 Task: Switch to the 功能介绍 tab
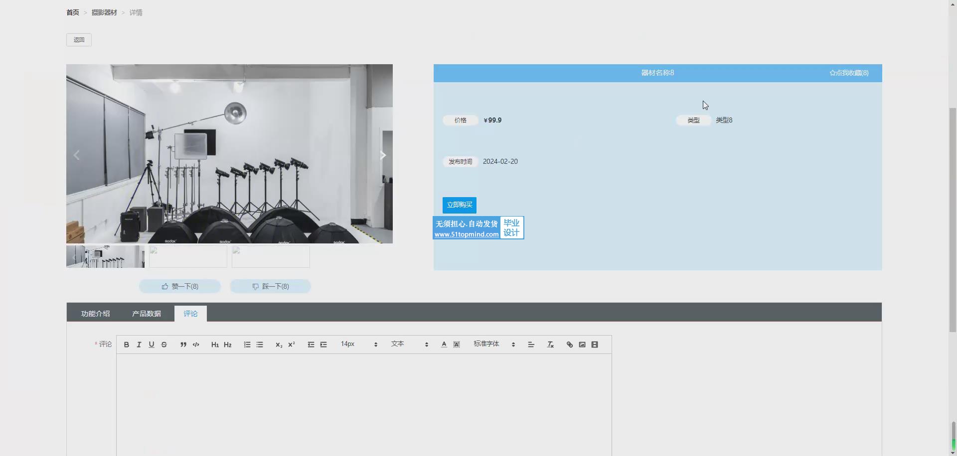96,314
